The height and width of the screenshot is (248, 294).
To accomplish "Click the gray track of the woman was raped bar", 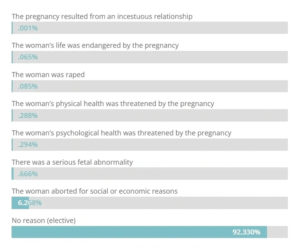I will coord(164,86).
